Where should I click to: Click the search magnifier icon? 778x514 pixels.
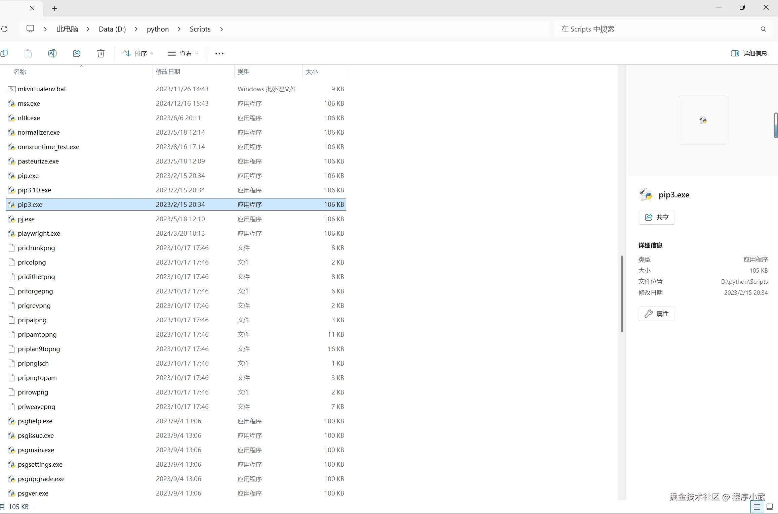pos(763,29)
